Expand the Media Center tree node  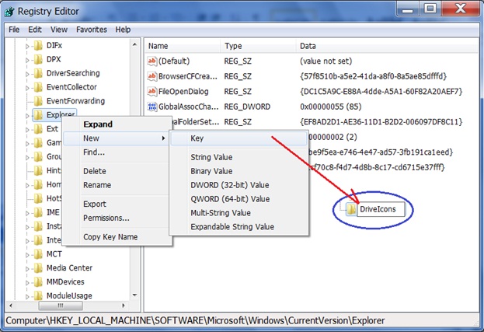coord(27,269)
